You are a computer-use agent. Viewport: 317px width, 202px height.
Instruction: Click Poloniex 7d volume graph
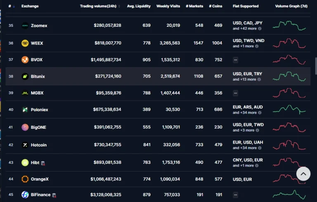pyautogui.click(x=289, y=109)
